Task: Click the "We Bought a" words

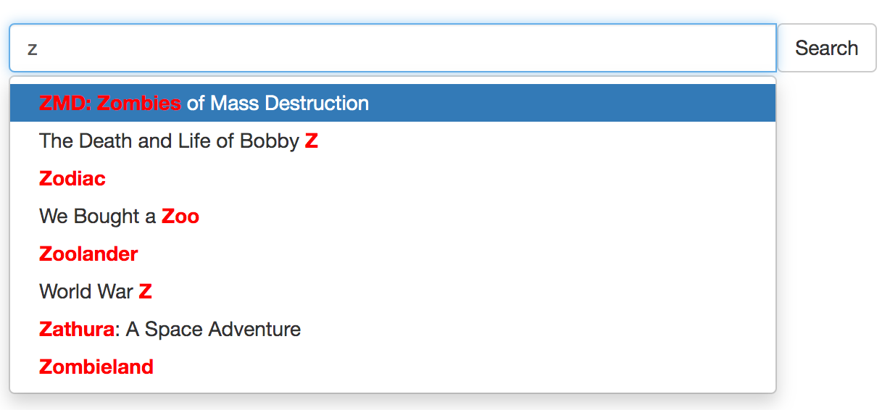Action: [x=98, y=216]
